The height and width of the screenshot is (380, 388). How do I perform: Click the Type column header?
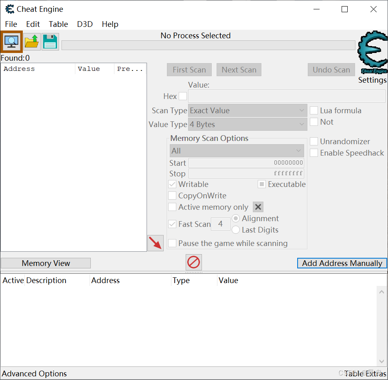click(194, 280)
